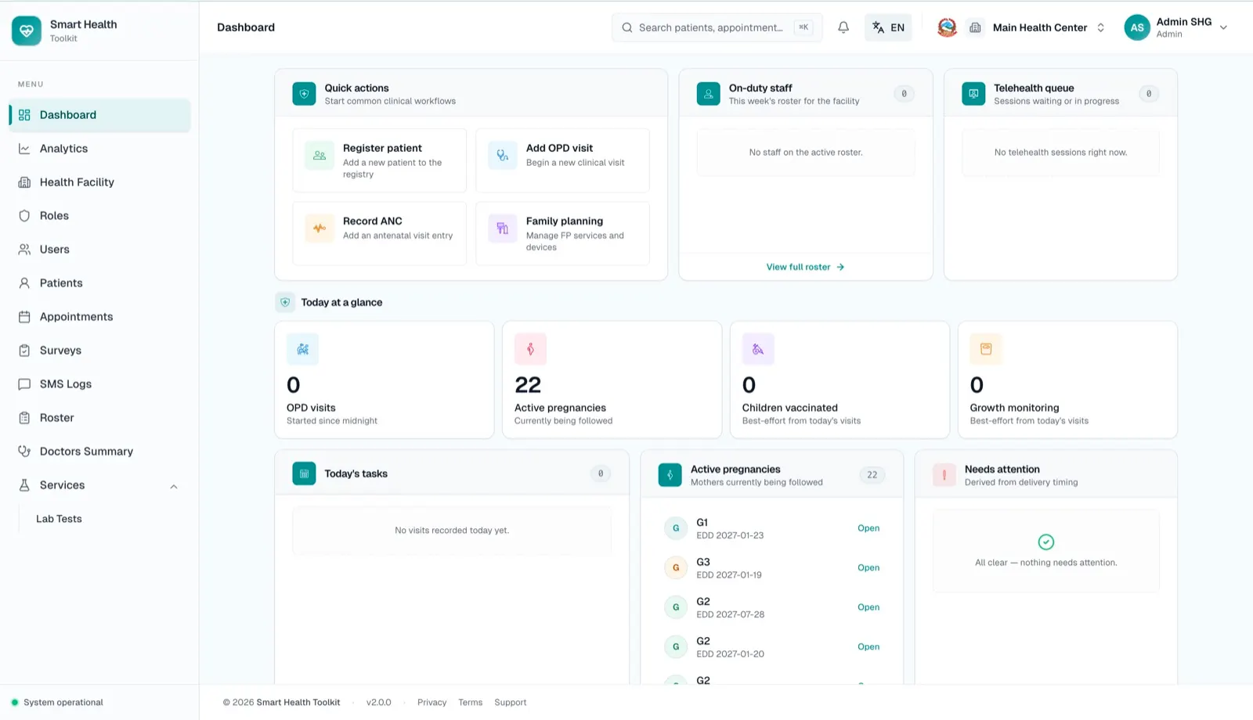Click the Nepal flag emblem icon

(x=947, y=27)
